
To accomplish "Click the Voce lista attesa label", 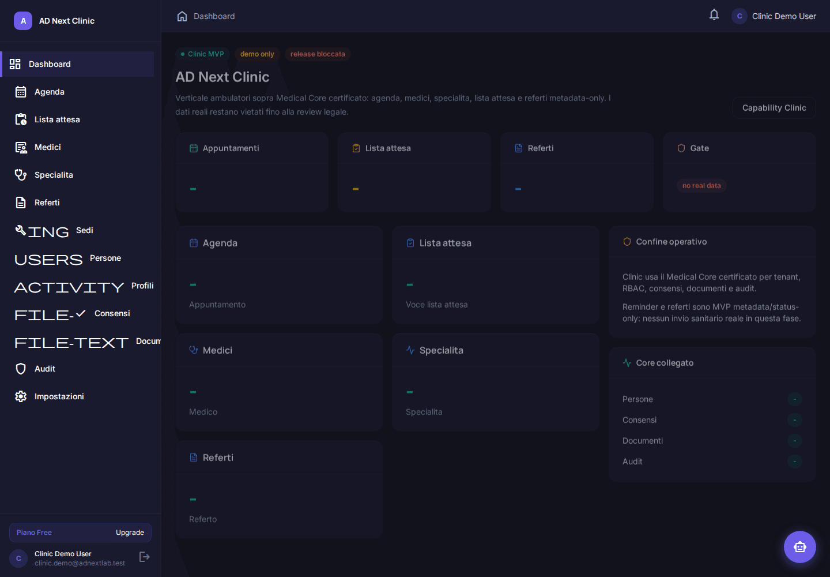I will click(437, 305).
